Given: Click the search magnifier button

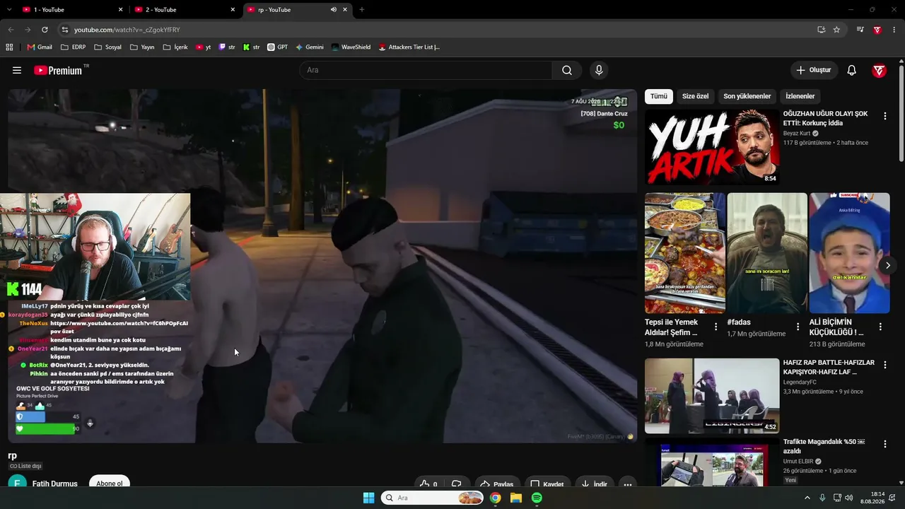Looking at the screenshot, I should [567, 70].
